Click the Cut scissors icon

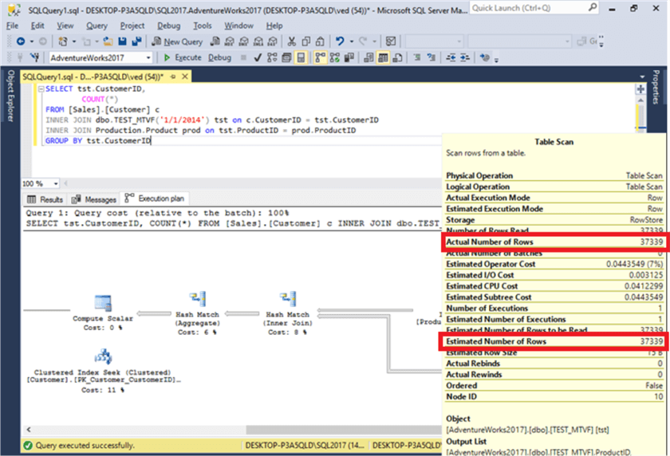tap(292, 41)
